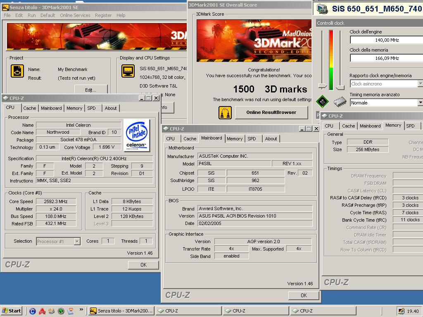
Task: Switch to About tab in processor CPU-Z window
Action: (x=111, y=108)
